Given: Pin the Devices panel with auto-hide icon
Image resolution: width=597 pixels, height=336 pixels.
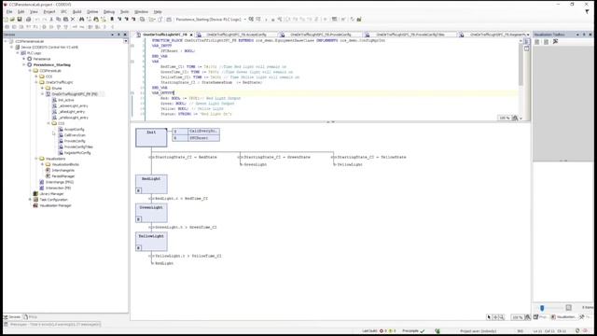Looking at the screenshot, I should click(118, 35).
